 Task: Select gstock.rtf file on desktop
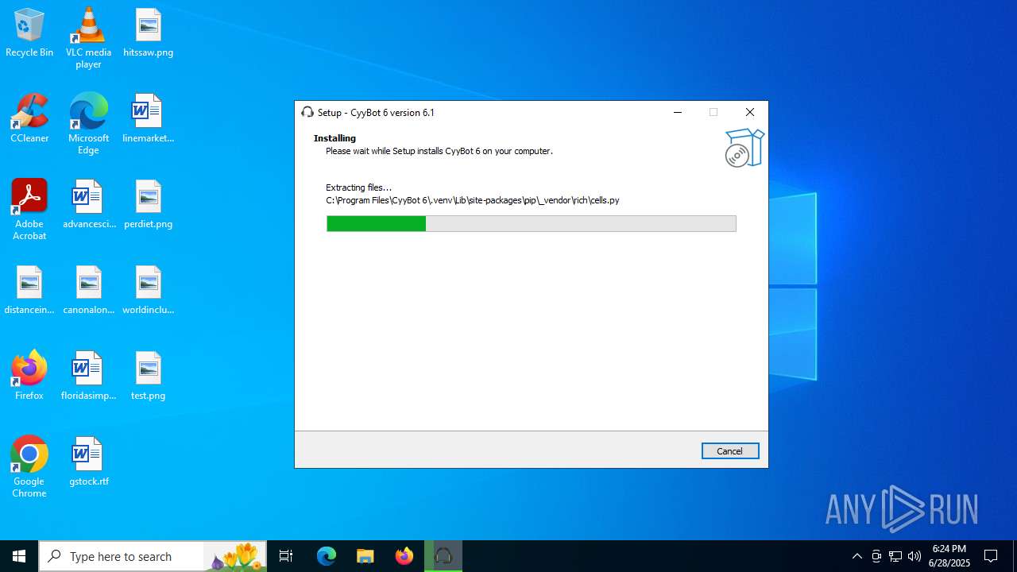click(x=88, y=462)
